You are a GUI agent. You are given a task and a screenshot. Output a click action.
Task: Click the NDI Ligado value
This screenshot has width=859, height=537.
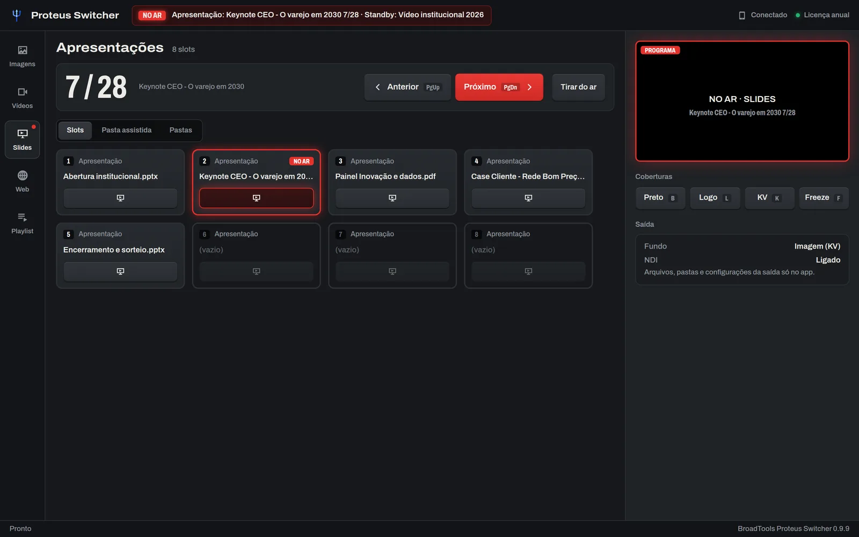(828, 260)
